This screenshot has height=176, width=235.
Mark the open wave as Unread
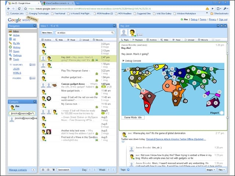pos(189,40)
